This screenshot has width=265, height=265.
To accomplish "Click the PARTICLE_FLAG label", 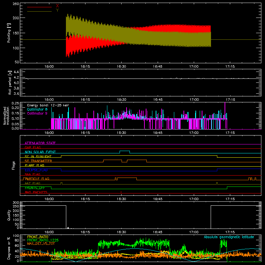I will (x=37, y=179).
